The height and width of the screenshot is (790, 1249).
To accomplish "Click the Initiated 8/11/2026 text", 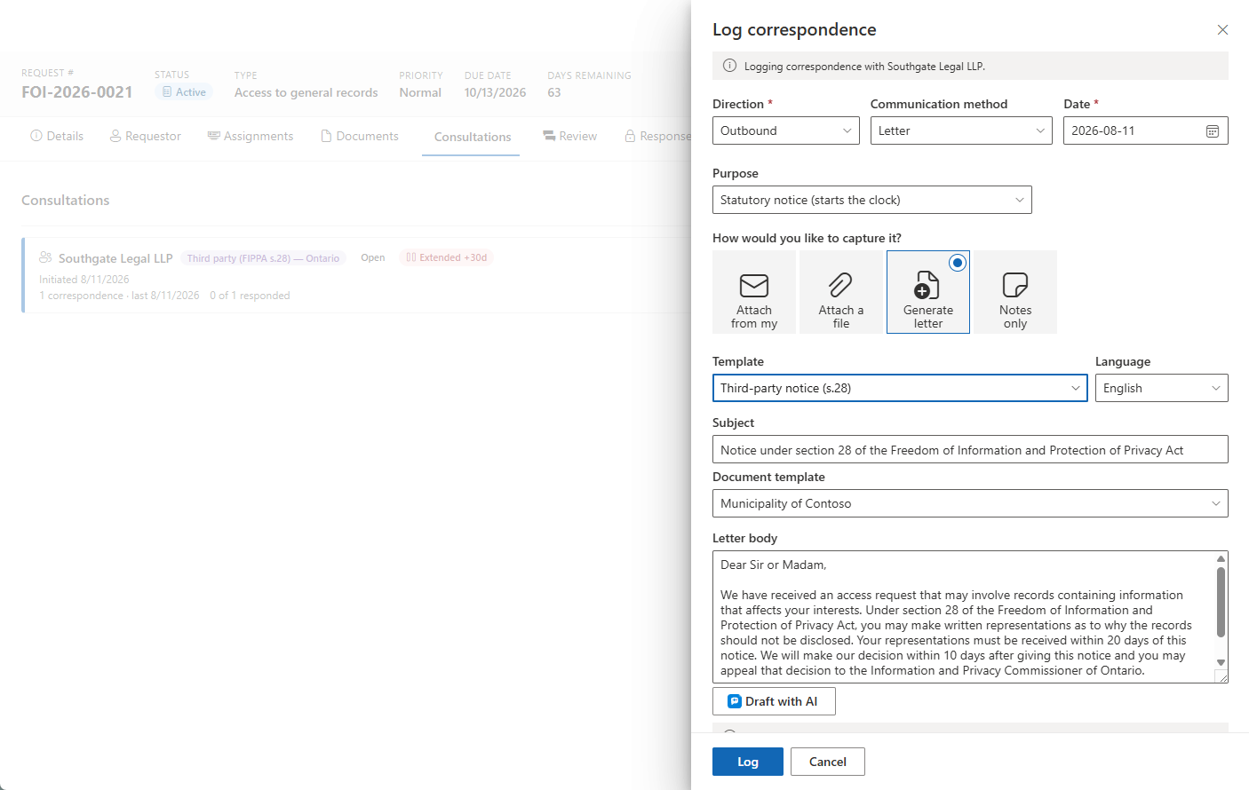I will click(84, 280).
